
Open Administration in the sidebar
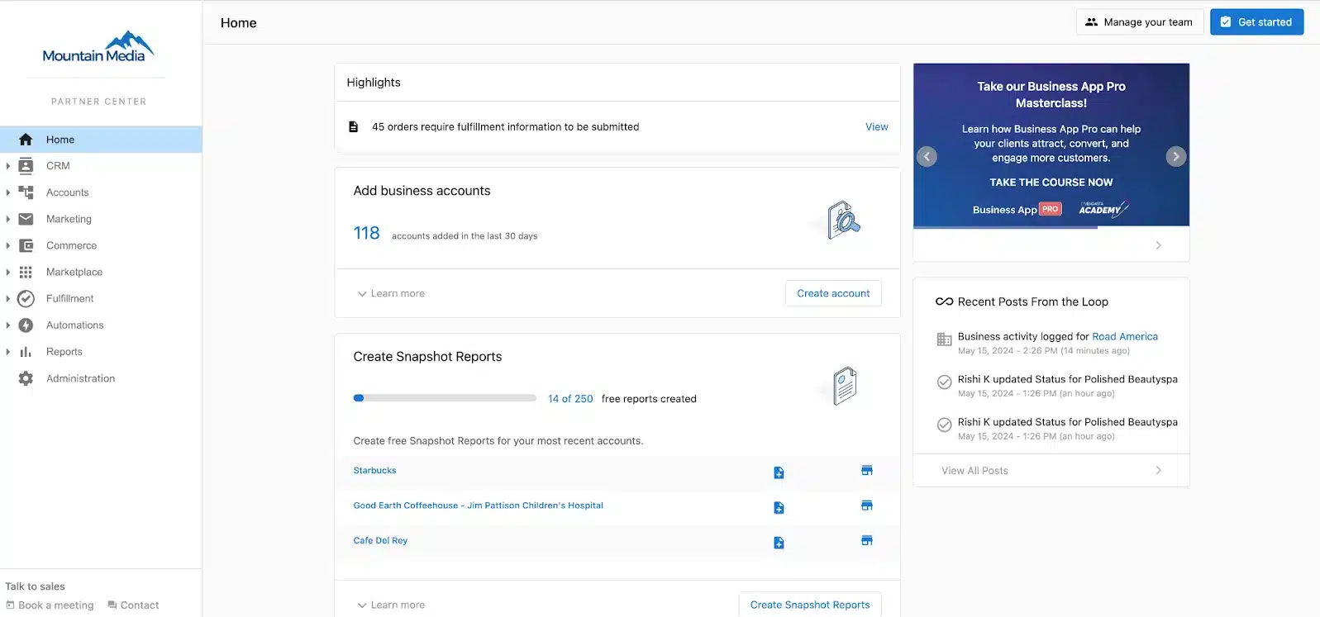coord(101,378)
